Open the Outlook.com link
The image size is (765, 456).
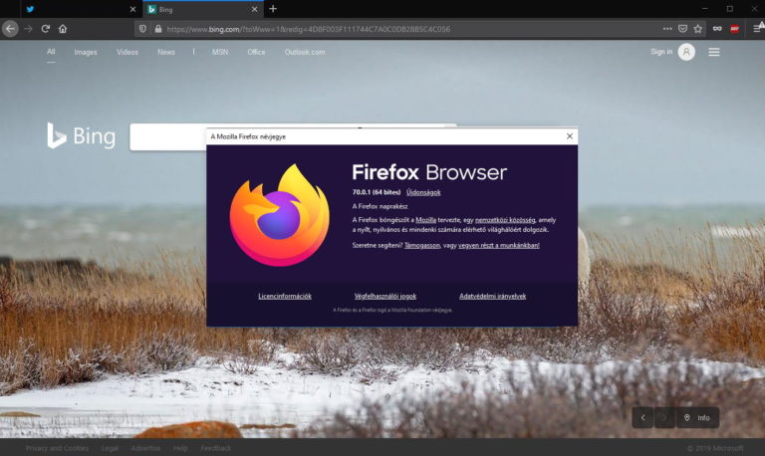pyautogui.click(x=305, y=52)
